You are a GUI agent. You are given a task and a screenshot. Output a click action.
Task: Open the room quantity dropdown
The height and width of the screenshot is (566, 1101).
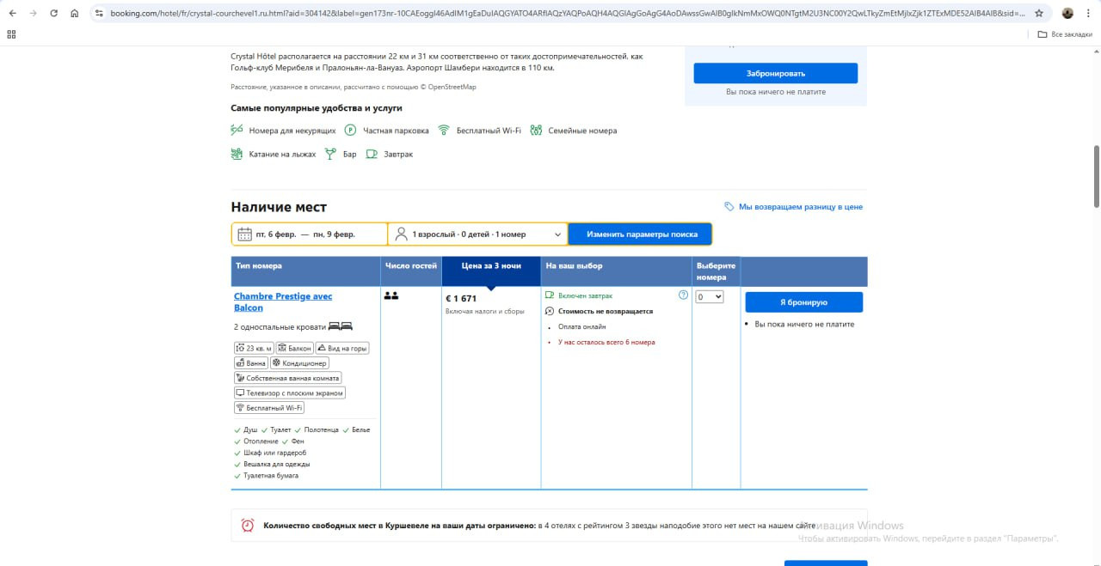pos(710,297)
